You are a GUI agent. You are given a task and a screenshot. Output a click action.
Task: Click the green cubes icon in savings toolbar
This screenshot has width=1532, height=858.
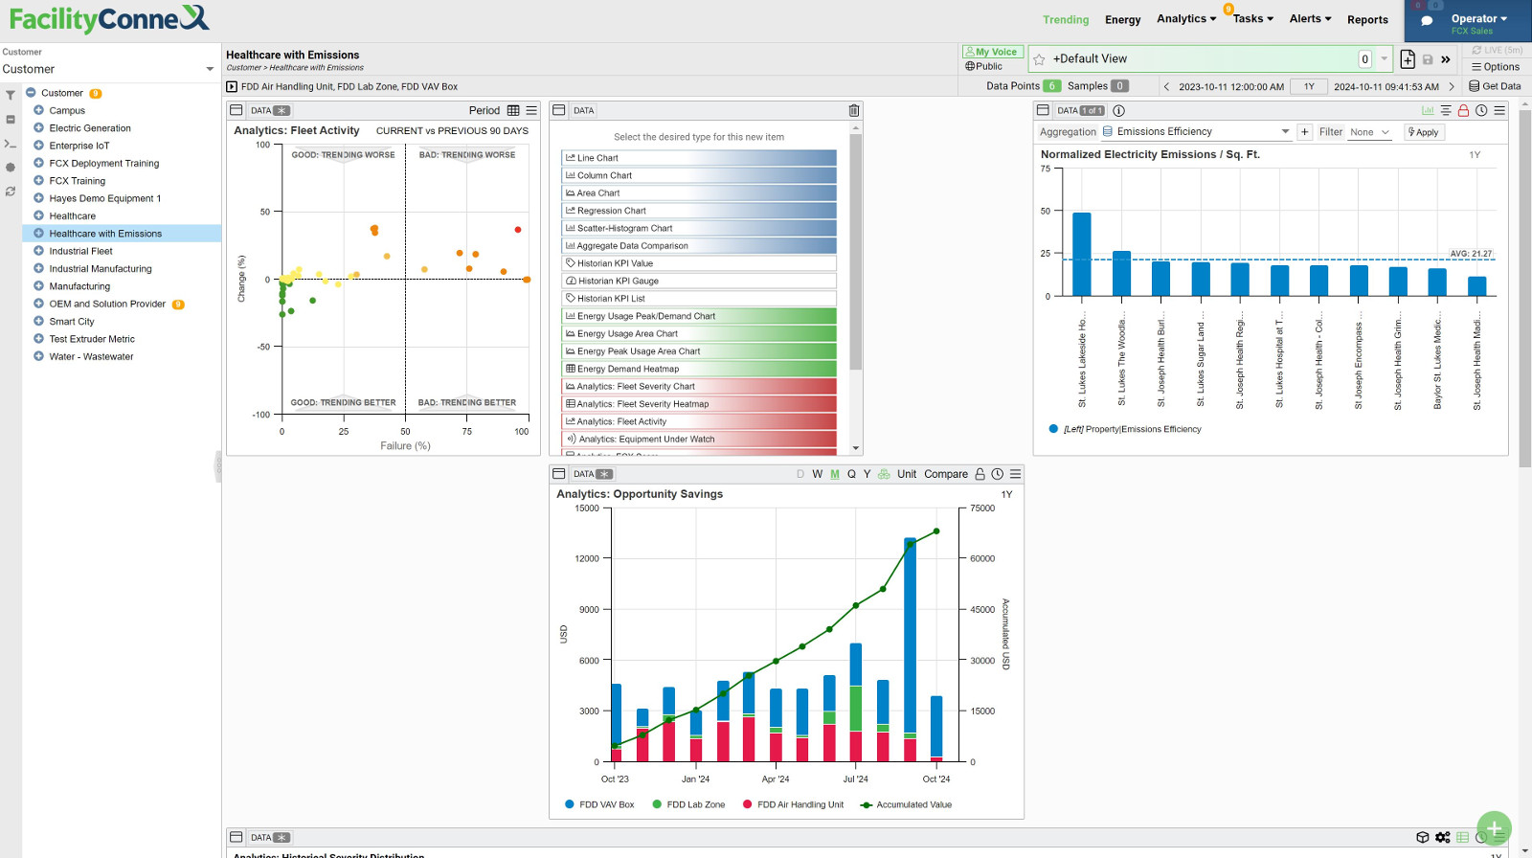tap(884, 474)
